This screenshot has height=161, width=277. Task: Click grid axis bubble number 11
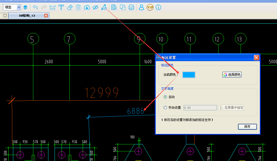click(x=190, y=39)
